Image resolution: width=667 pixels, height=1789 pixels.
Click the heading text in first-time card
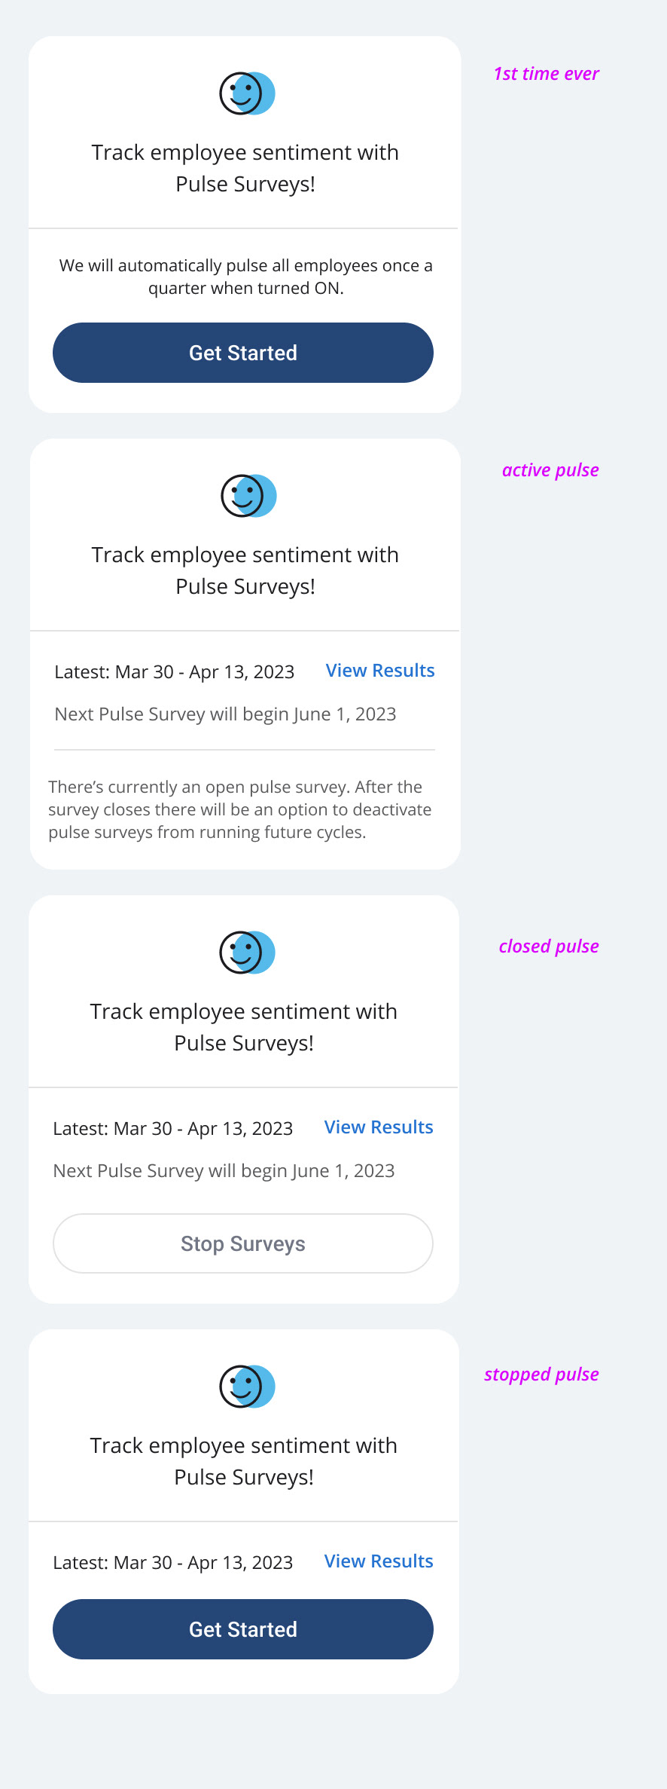tap(245, 168)
